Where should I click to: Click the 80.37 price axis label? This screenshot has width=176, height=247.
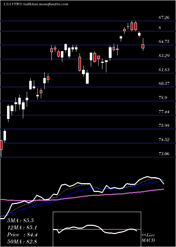[164, 84]
